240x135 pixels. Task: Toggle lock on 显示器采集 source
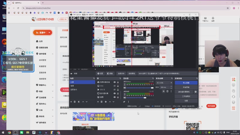tap(118, 93)
